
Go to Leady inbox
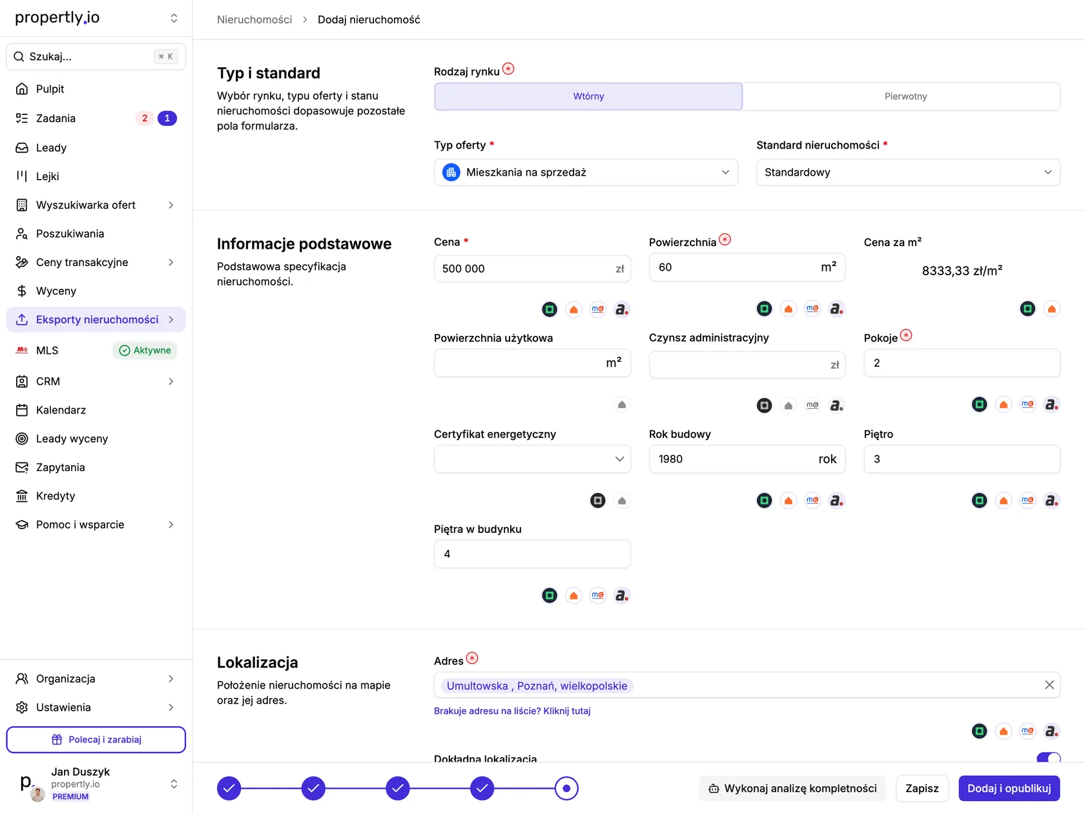click(x=96, y=148)
